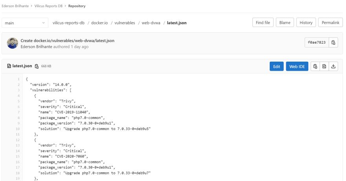Viewport: 346px width, 181px height.
Task: Click the document icon beside latest.json
Action: tap(9, 67)
